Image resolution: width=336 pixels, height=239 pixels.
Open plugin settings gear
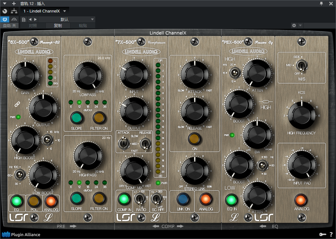[294, 25]
